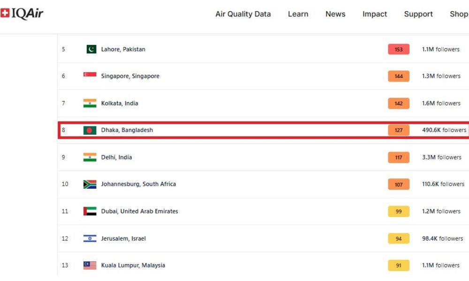The image size is (469, 281).
Task: Click rank number 13
Action: (65, 265)
